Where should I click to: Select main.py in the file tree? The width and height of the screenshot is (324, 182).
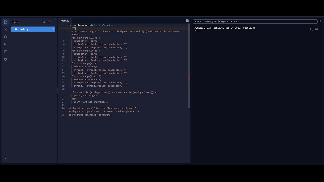33,29
